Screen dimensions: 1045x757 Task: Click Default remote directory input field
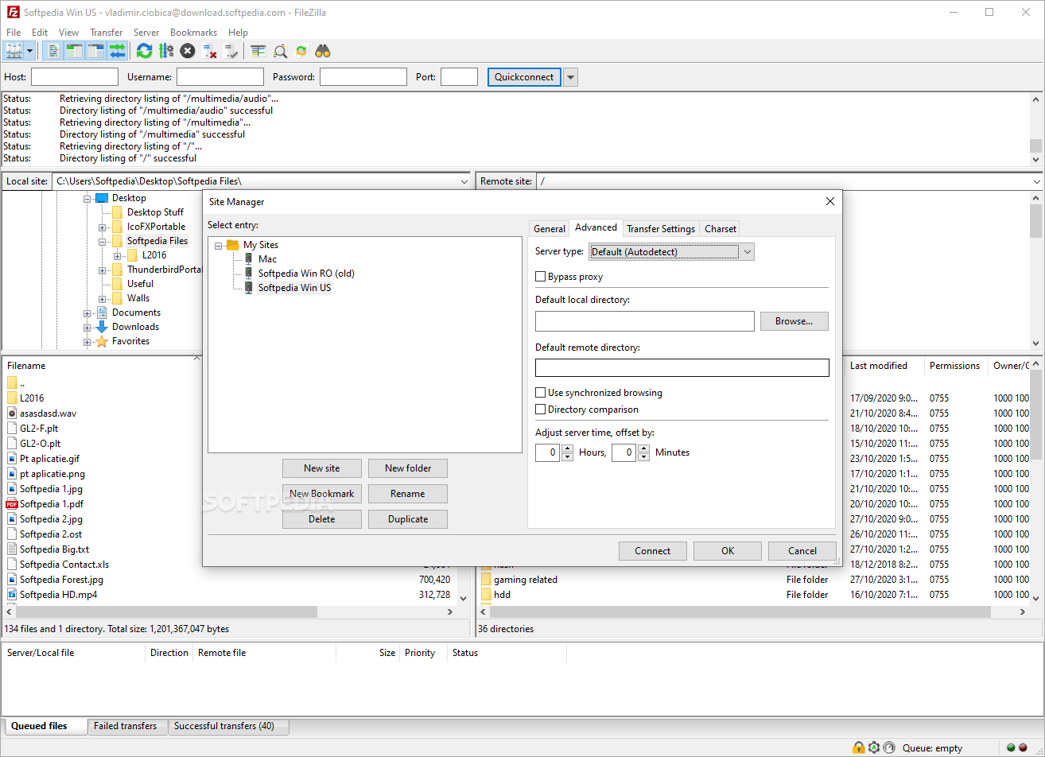coord(682,367)
